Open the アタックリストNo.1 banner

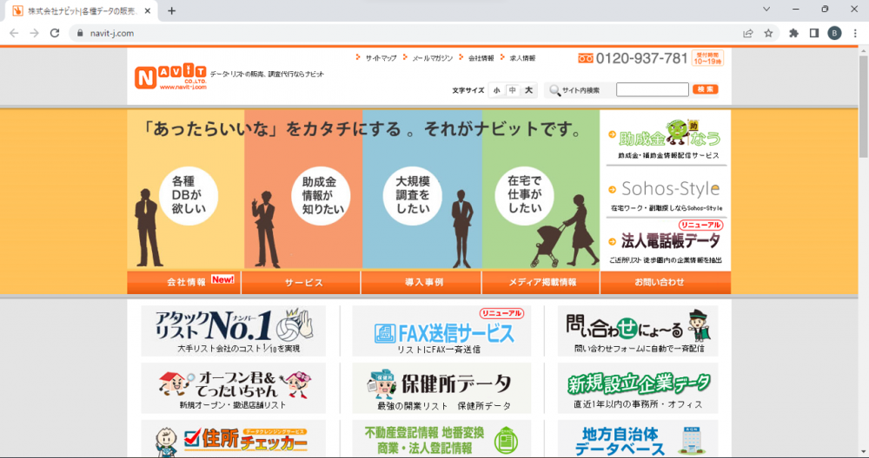(233, 330)
